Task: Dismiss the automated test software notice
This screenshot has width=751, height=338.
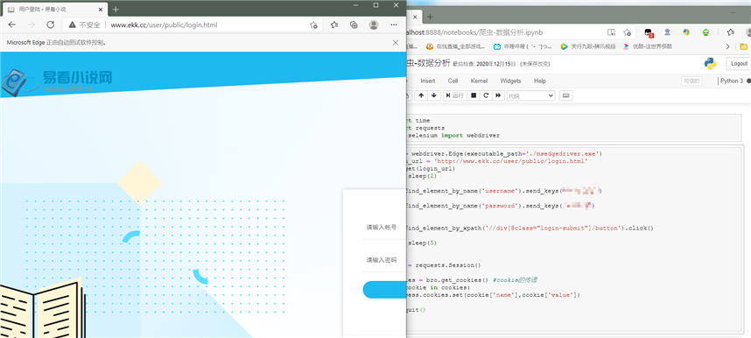Action: 395,43
